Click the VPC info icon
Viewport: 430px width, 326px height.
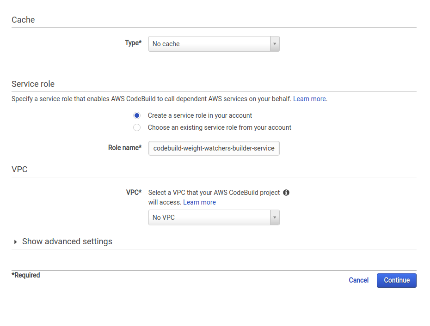click(x=286, y=193)
